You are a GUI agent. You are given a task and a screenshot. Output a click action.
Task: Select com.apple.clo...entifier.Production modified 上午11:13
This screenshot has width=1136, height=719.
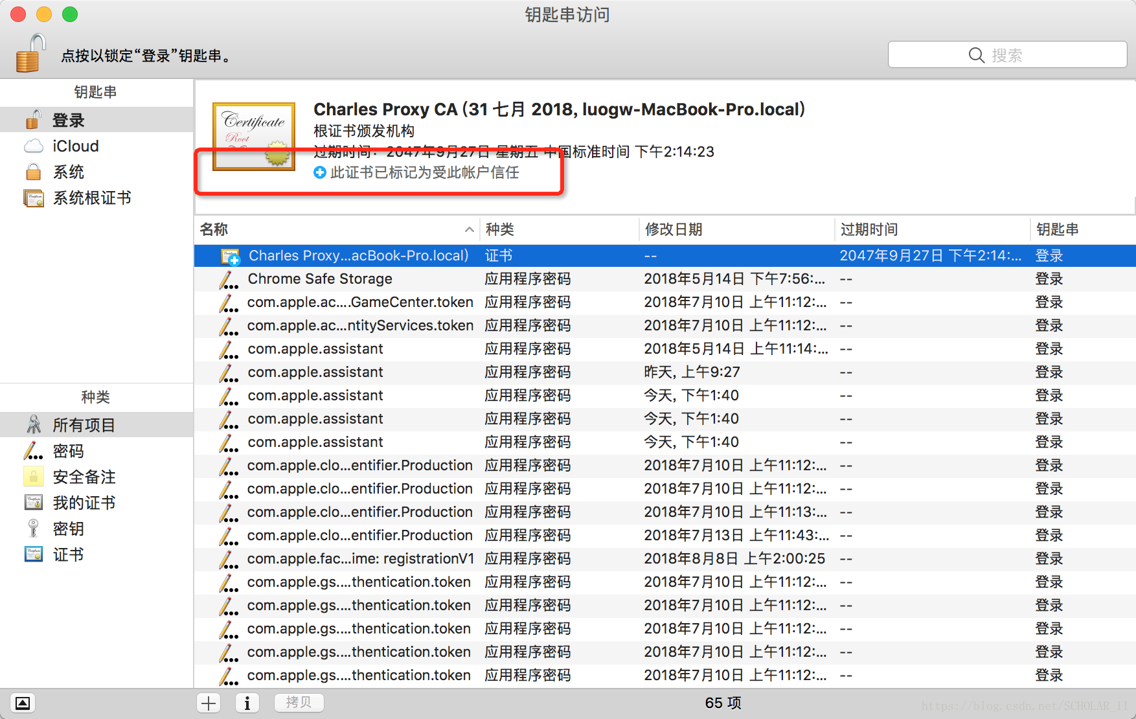point(665,512)
